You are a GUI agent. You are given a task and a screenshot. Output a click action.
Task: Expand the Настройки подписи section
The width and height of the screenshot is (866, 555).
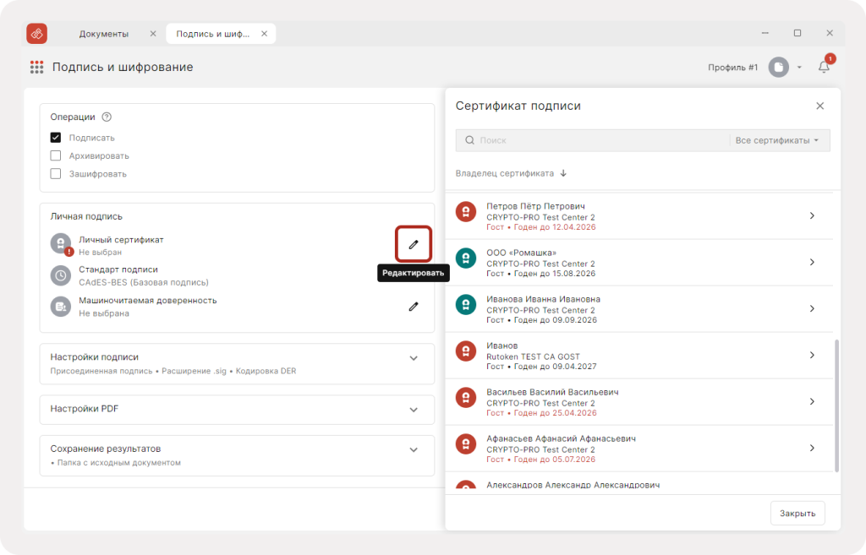pyautogui.click(x=237, y=363)
